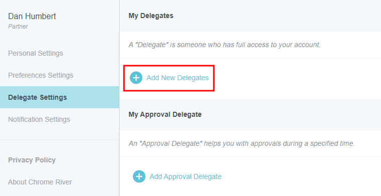Select the Add Approval Delegate text link
Image resolution: width=381 pixels, height=196 pixels.
click(185, 176)
